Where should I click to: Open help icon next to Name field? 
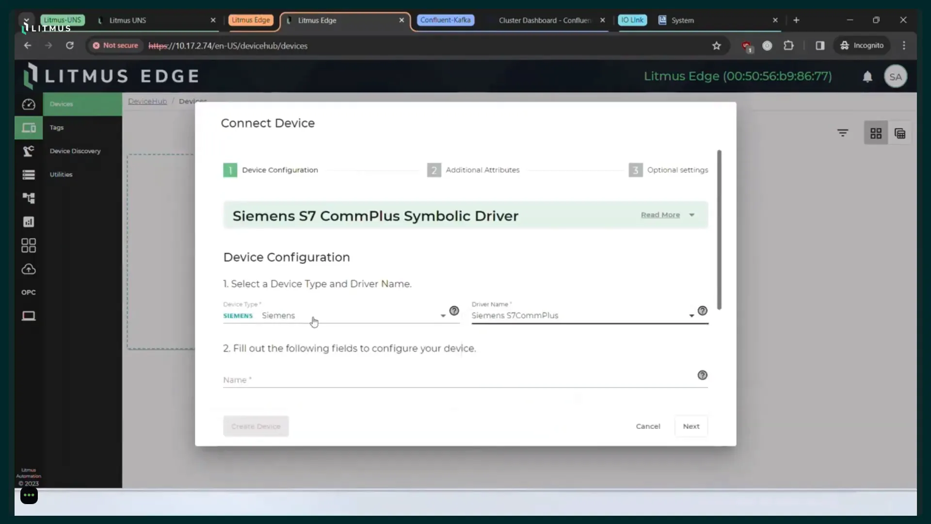point(702,375)
